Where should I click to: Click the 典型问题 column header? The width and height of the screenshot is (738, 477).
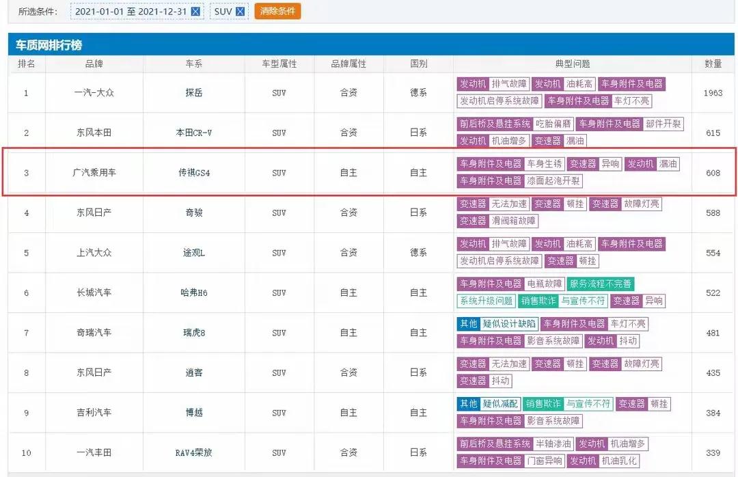[573, 64]
